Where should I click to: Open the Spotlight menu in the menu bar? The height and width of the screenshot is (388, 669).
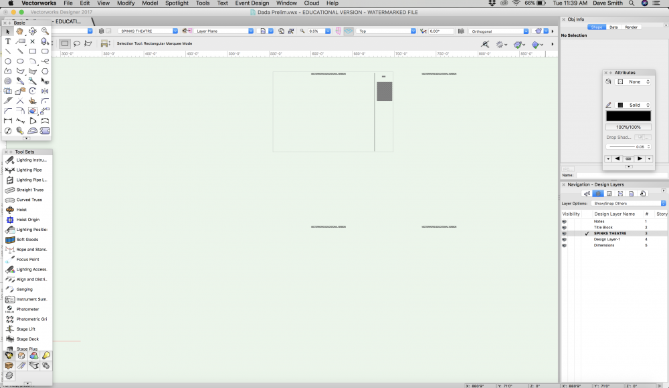point(177,3)
